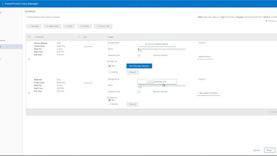Select the New storage unit radio for Primary Backup

pyautogui.click(x=110, y=66)
